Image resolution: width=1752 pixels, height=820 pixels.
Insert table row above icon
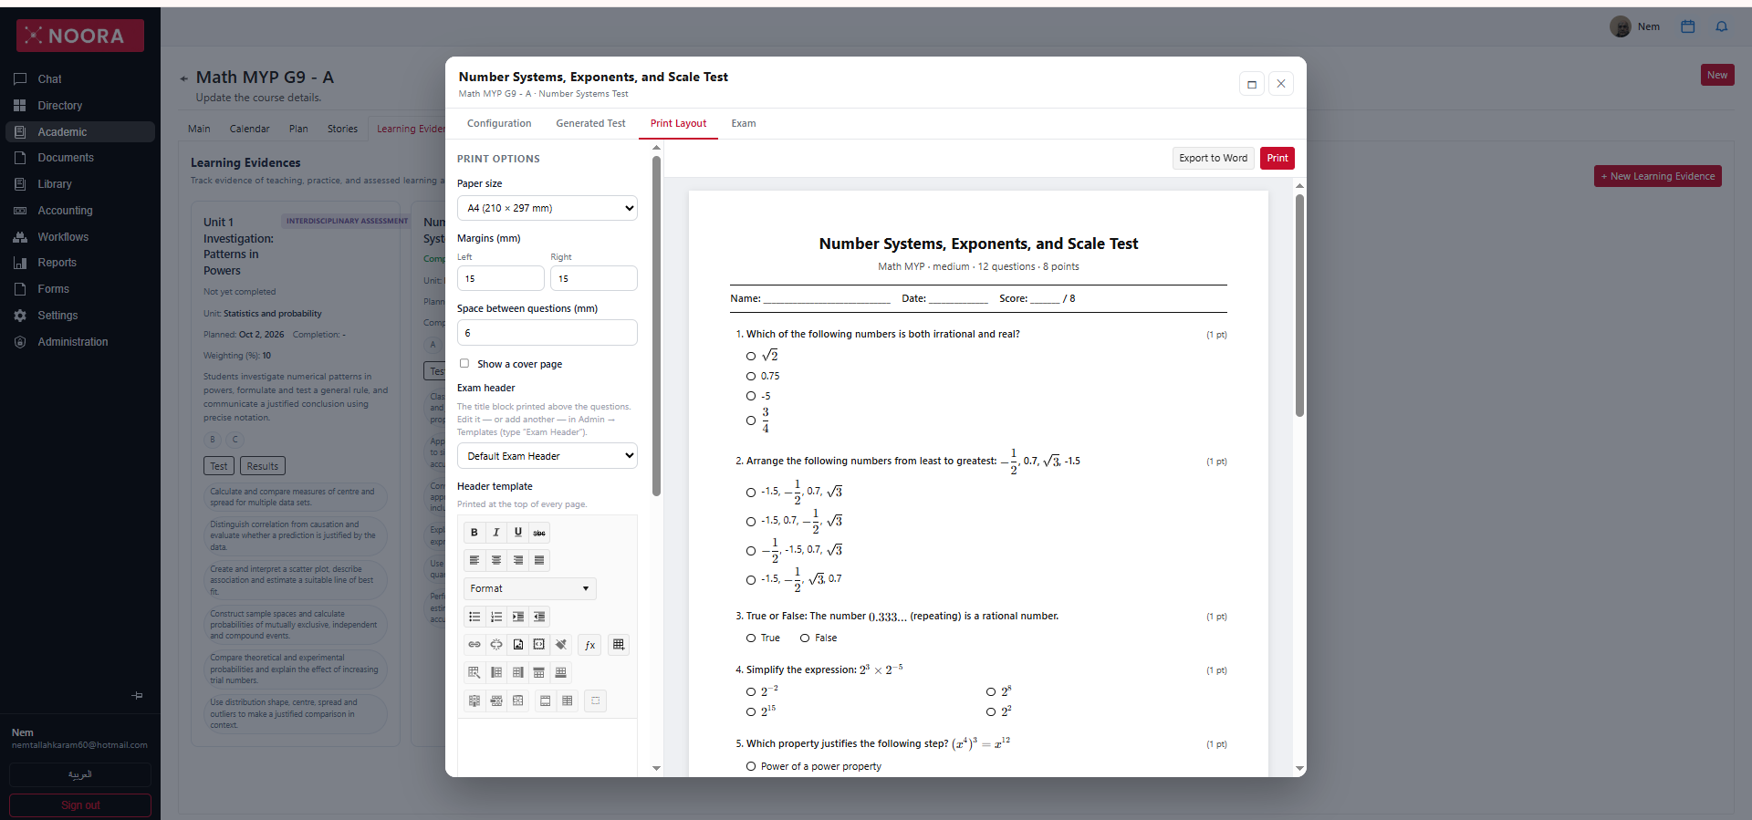click(x=539, y=672)
